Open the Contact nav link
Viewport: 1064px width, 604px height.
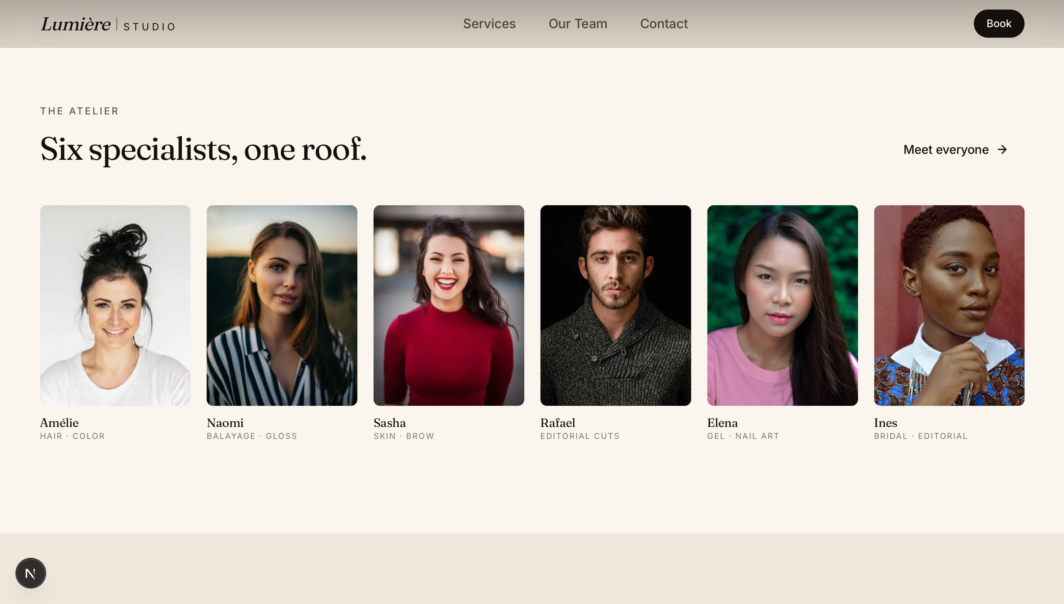coord(663,24)
